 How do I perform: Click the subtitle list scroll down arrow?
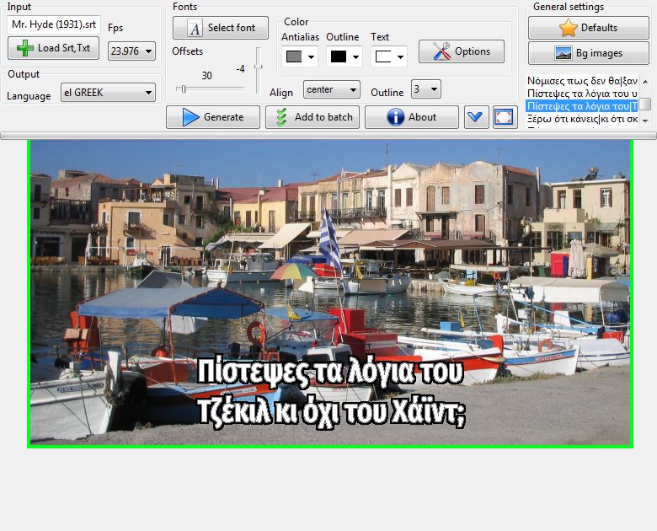(x=645, y=121)
